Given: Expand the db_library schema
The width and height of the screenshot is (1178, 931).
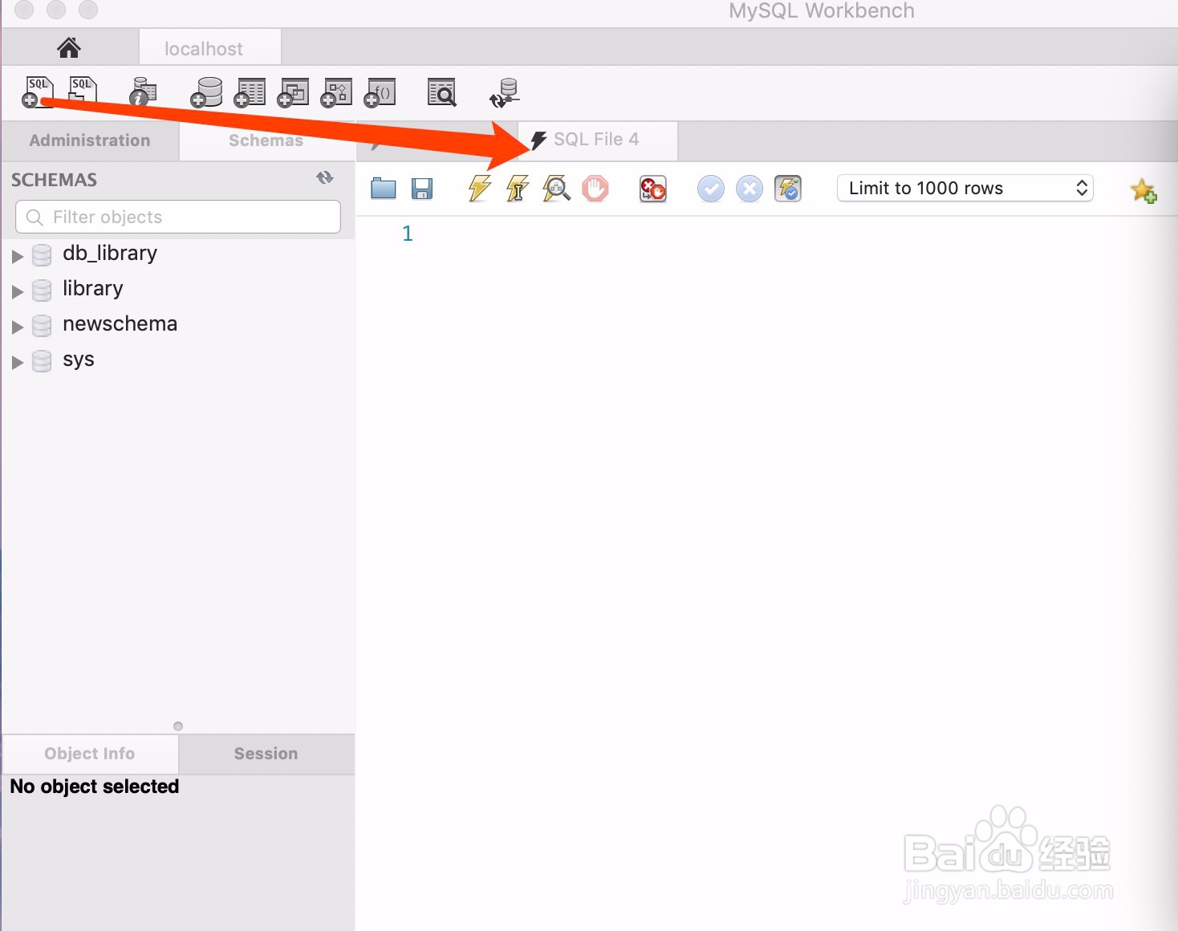Looking at the screenshot, I should pos(18,256).
